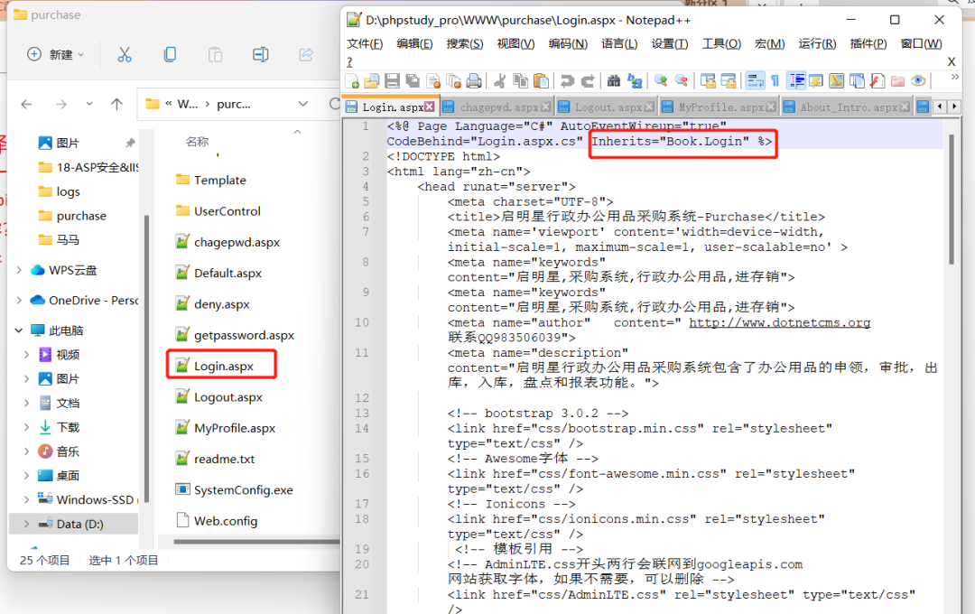Open the User Defined Language toolbar icon
975x614 pixels.
816,81
